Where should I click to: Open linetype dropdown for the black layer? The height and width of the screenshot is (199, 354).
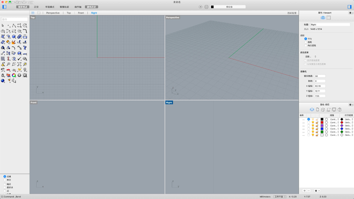coord(334,119)
